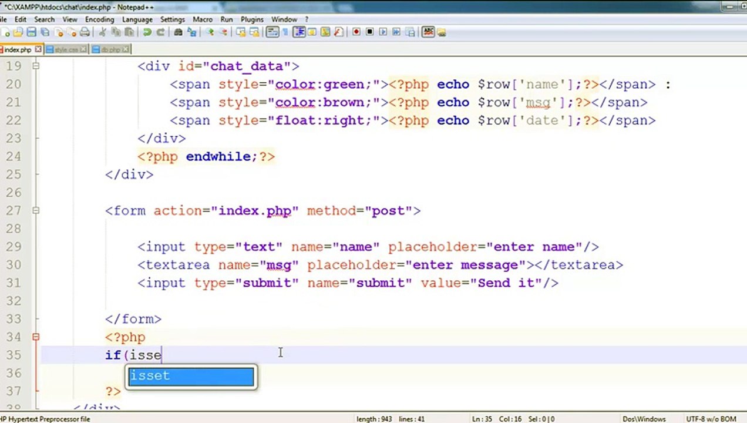Start macro recording with red dot icon

356,32
